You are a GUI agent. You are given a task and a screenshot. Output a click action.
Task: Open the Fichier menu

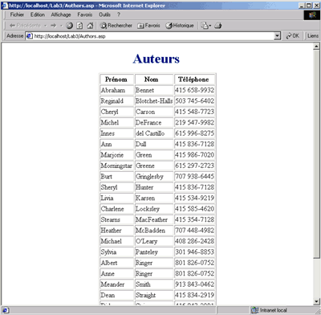(17, 14)
